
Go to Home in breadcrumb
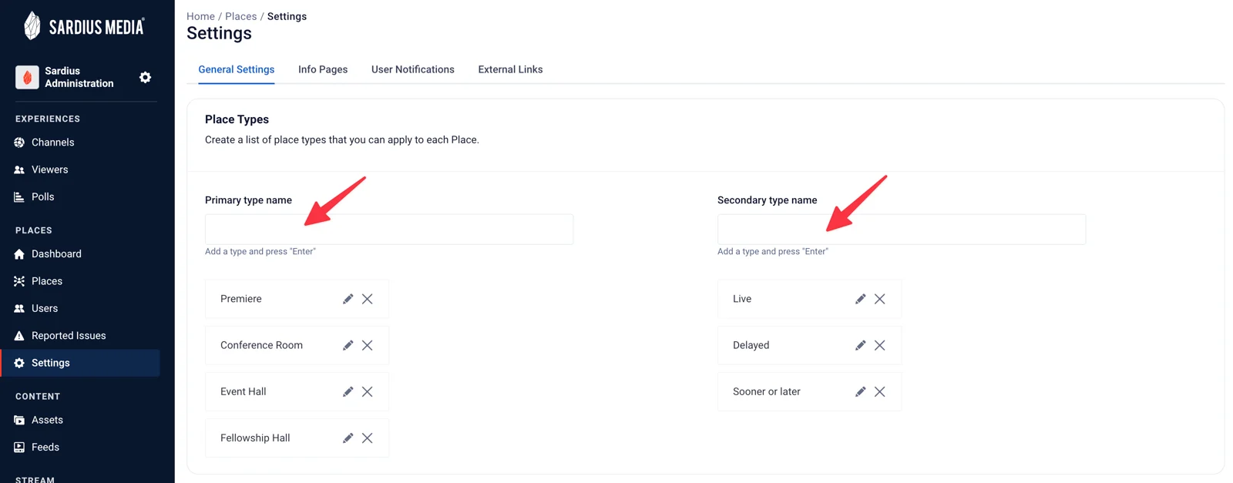pos(200,16)
